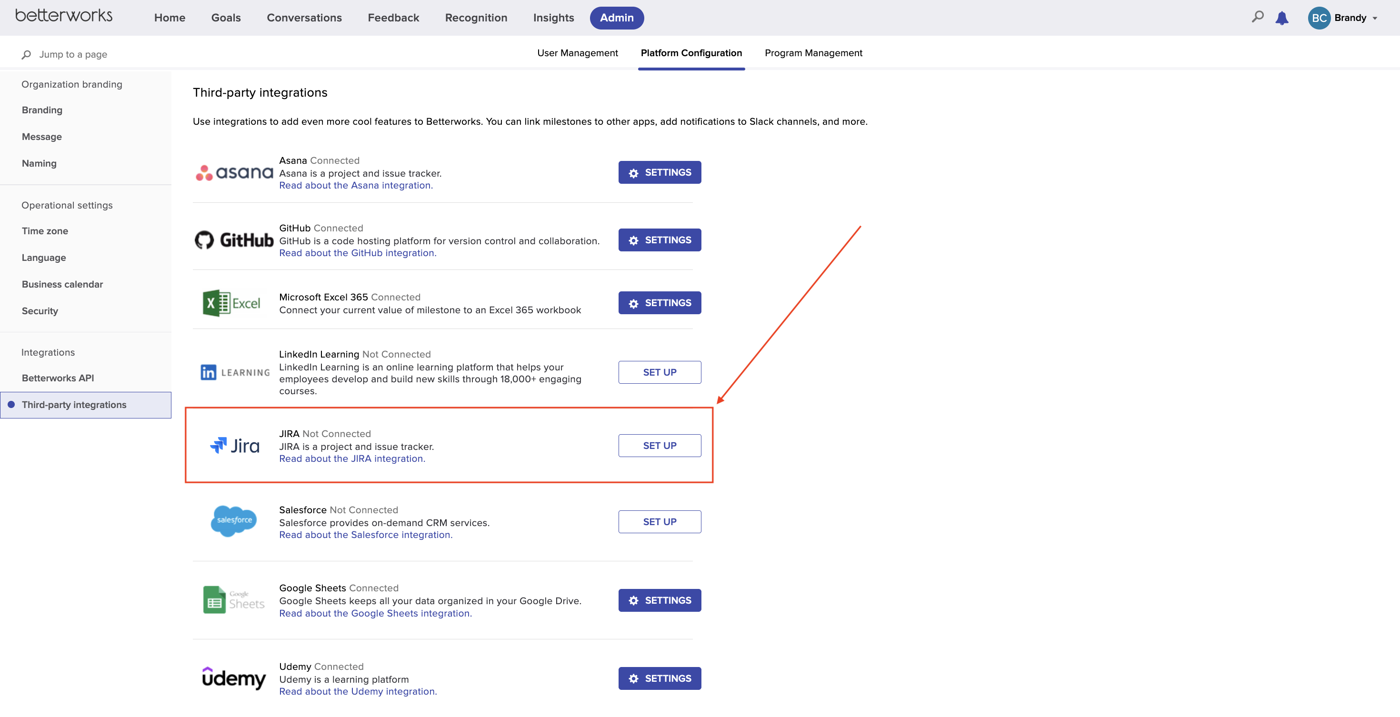
Task: Open Asana Settings button
Action: (x=660, y=172)
